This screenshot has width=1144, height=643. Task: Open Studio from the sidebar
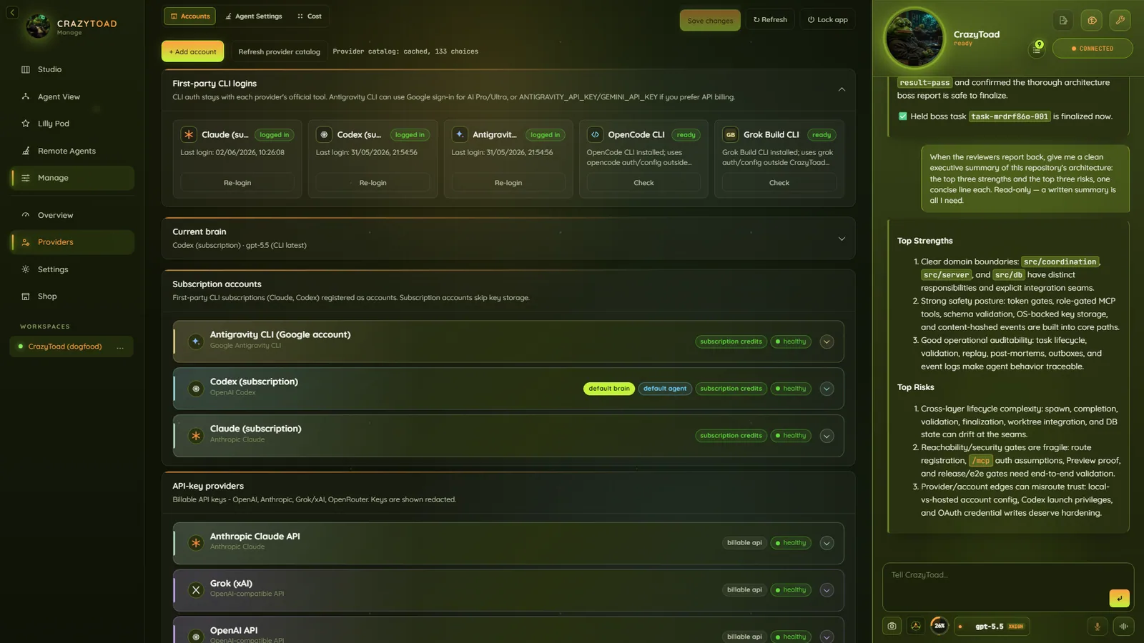tap(71, 69)
